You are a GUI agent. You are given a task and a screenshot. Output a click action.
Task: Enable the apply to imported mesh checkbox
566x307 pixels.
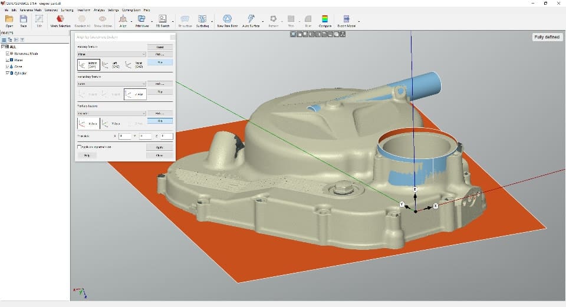[80, 147]
